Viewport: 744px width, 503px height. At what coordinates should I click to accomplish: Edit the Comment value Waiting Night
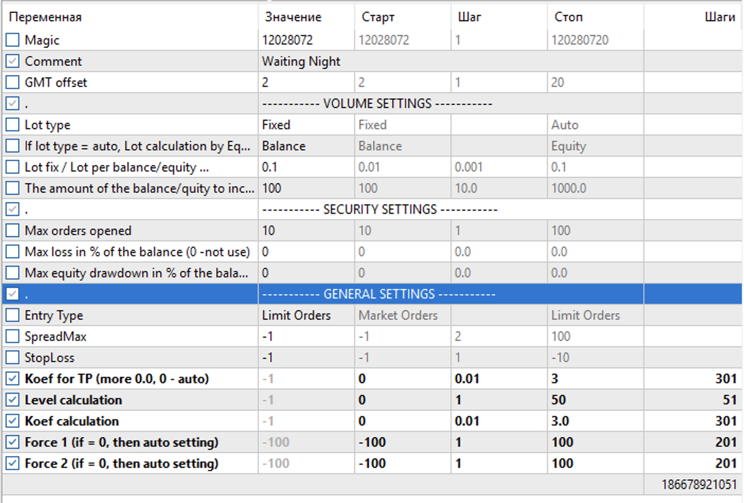click(451, 61)
